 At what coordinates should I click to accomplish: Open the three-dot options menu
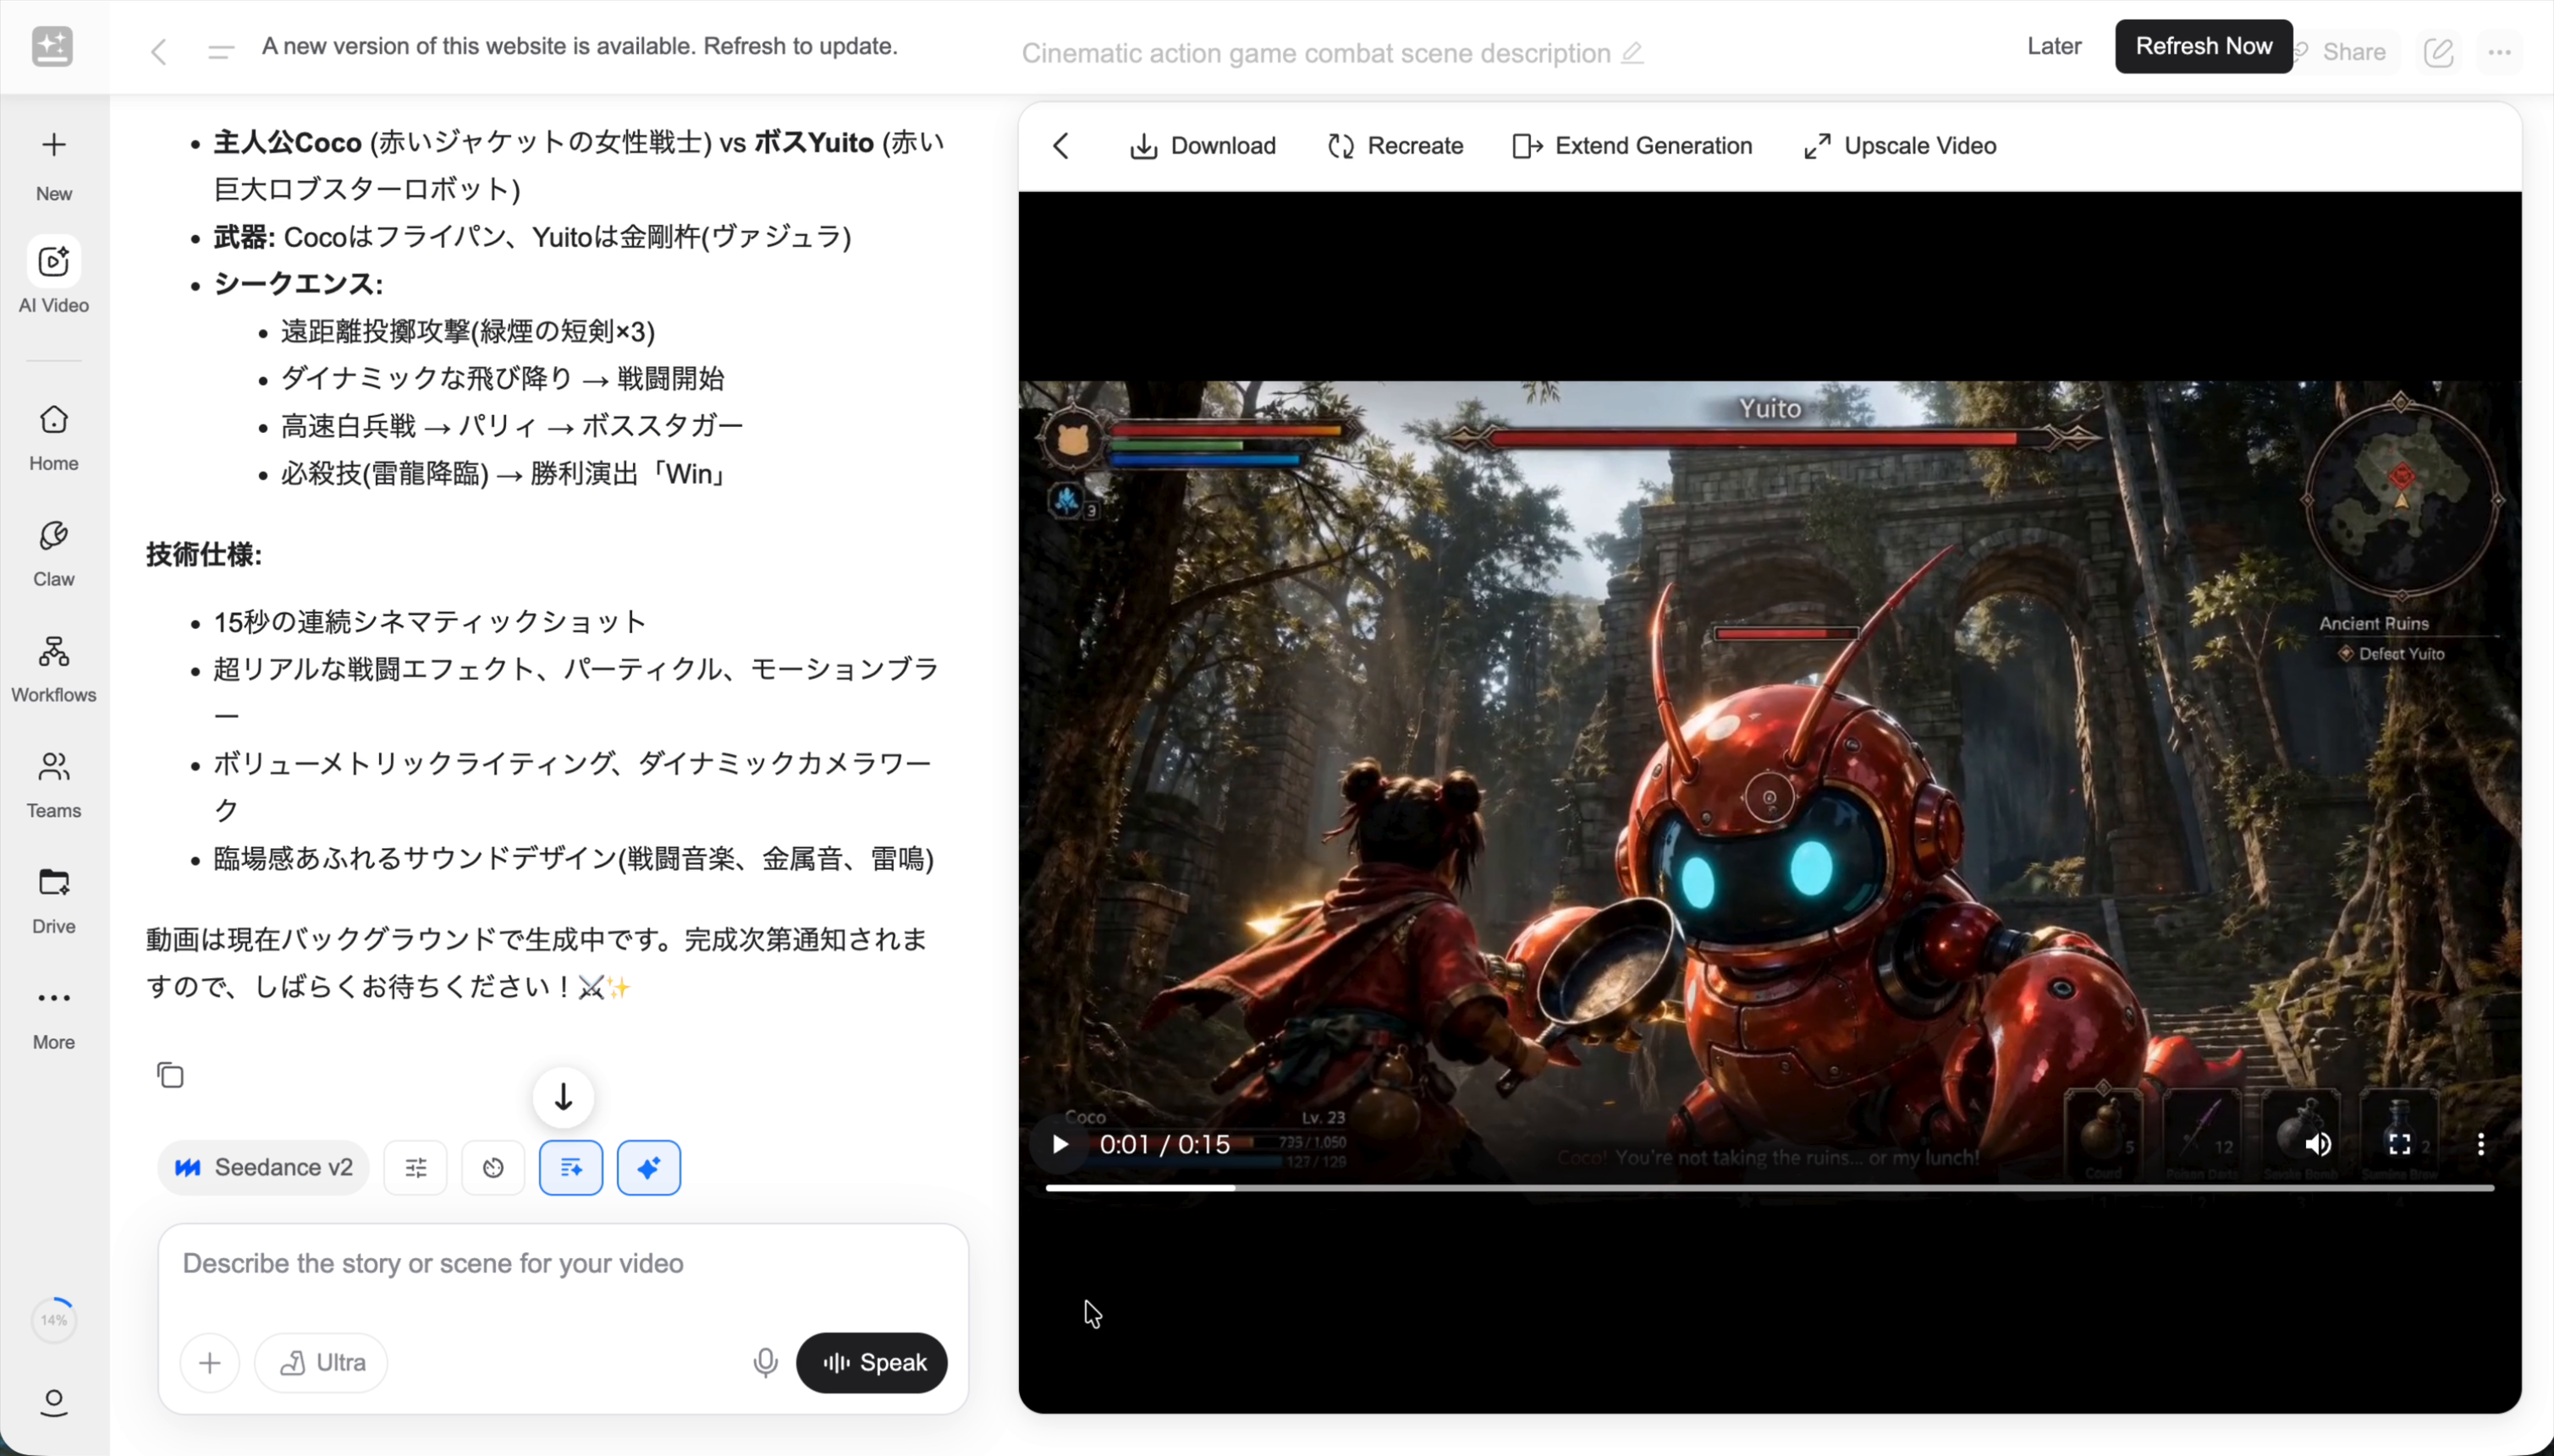pos(2501,52)
